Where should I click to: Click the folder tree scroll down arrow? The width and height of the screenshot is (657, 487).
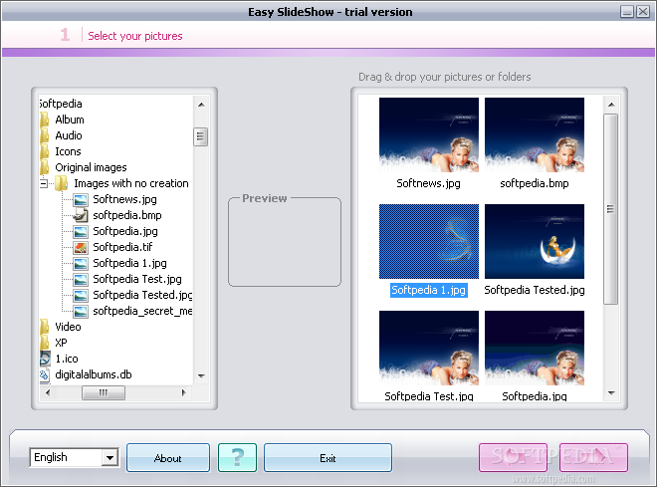coord(201,375)
